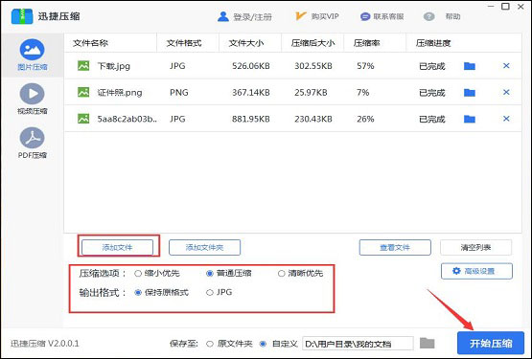Open output folder for 下载.jpg
The height and width of the screenshot is (359, 532).
[470, 66]
